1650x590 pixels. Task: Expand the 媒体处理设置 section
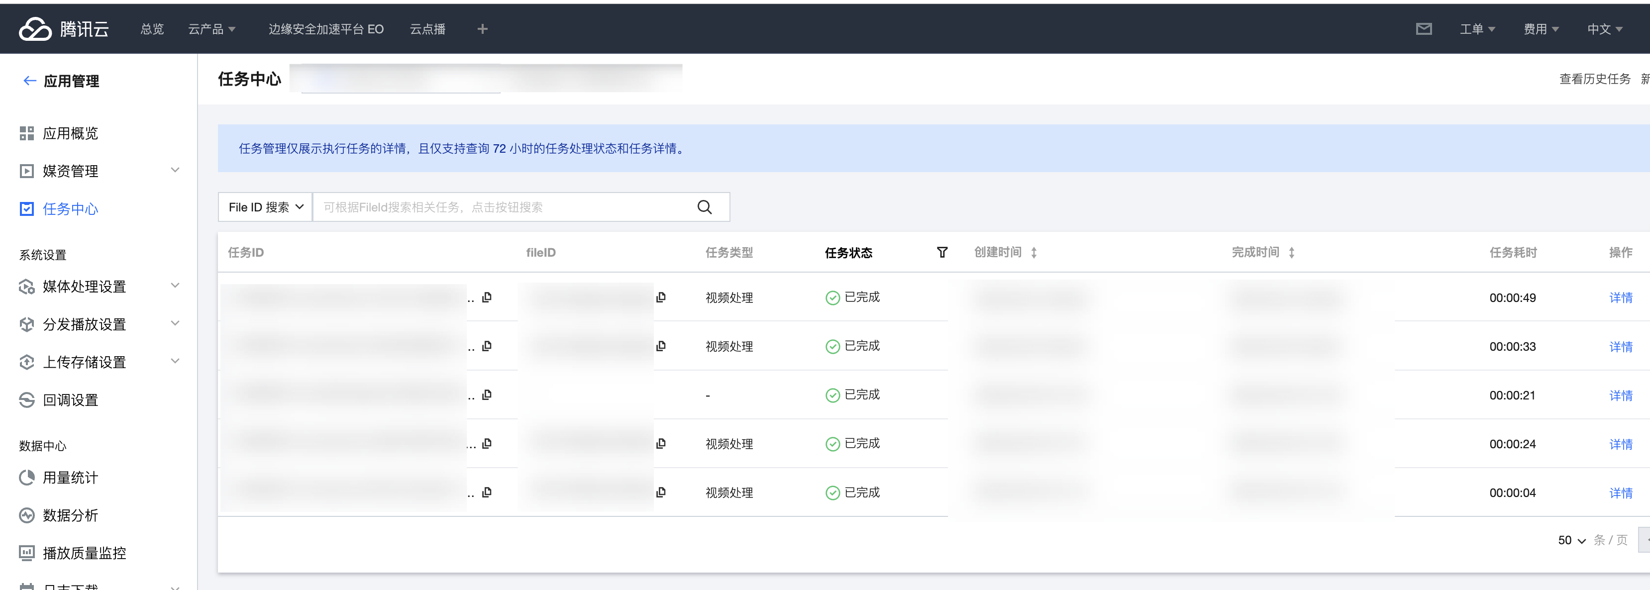174,286
